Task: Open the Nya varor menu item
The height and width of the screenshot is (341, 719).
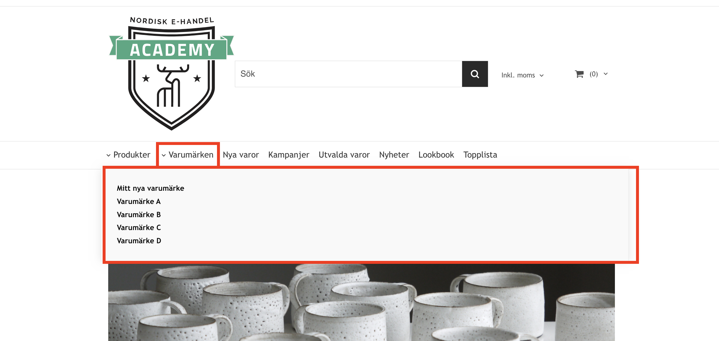Action: 241,155
